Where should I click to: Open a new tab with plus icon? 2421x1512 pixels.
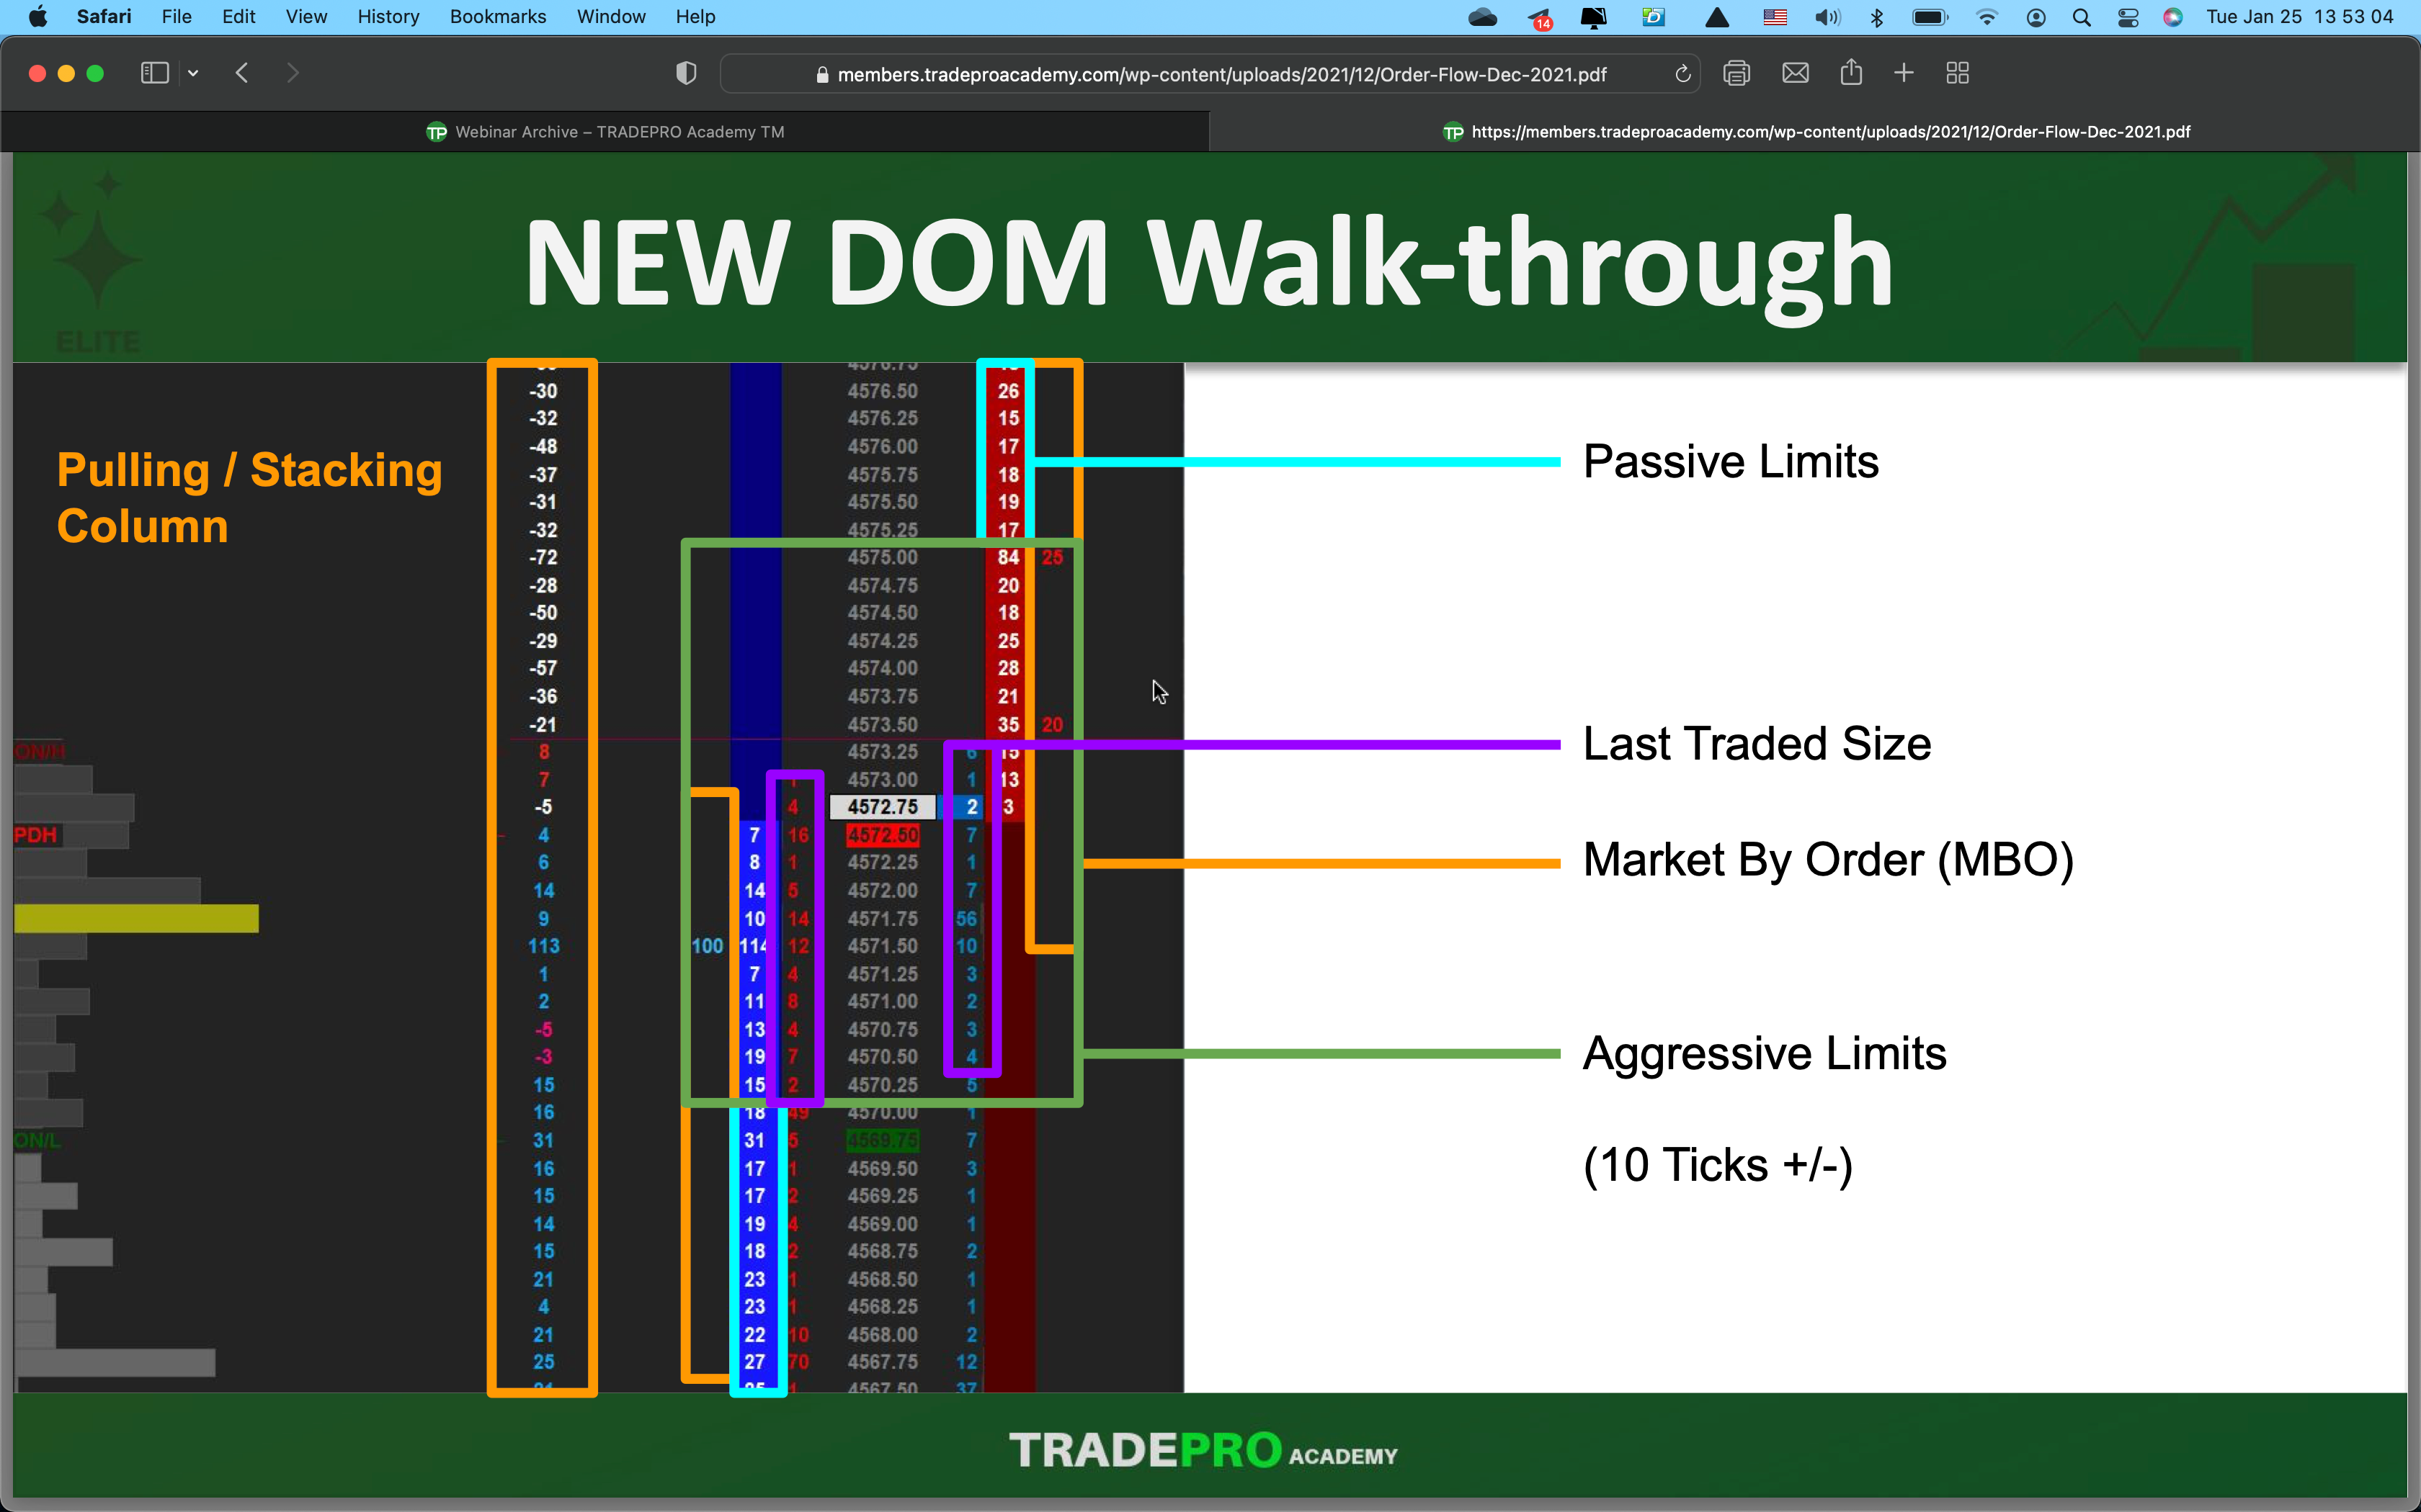1904,73
